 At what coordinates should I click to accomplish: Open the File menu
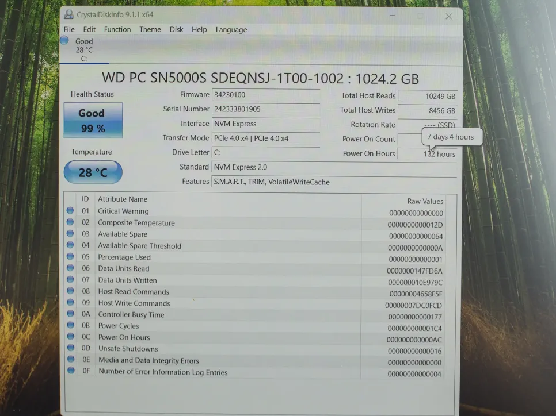tap(69, 29)
